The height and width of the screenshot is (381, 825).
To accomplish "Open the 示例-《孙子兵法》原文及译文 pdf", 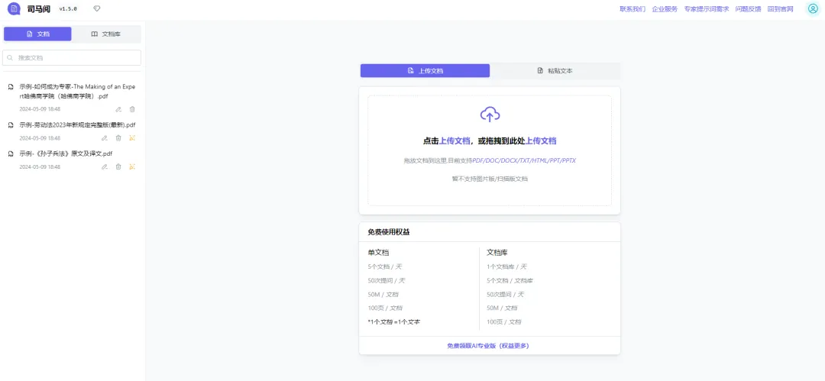I will (66, 153).
